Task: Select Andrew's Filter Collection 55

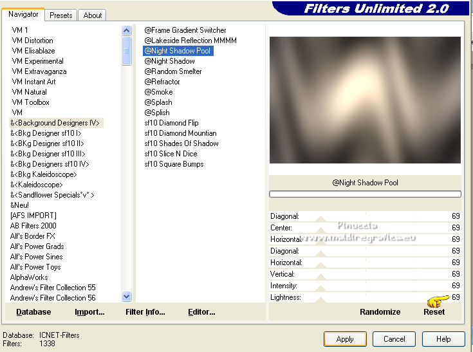Action: [x=53, y=288]
